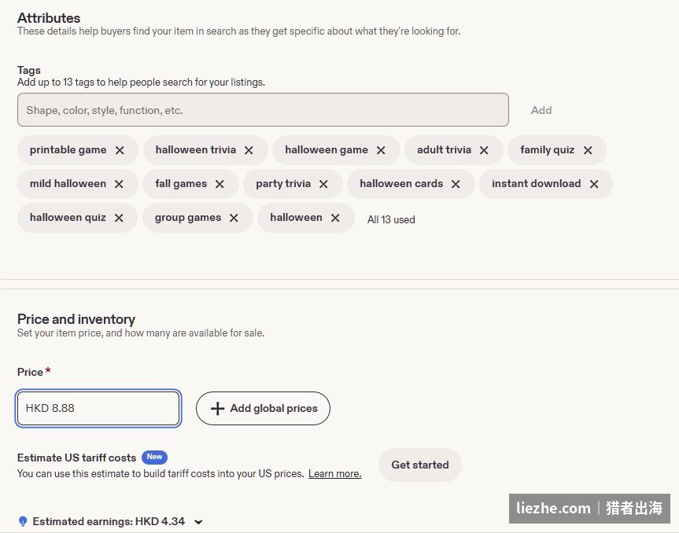Remove the 'instant download' tag

[x=594, y=184]
